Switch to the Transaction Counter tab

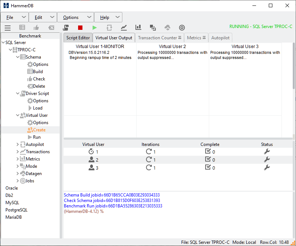tap(159, 38)
